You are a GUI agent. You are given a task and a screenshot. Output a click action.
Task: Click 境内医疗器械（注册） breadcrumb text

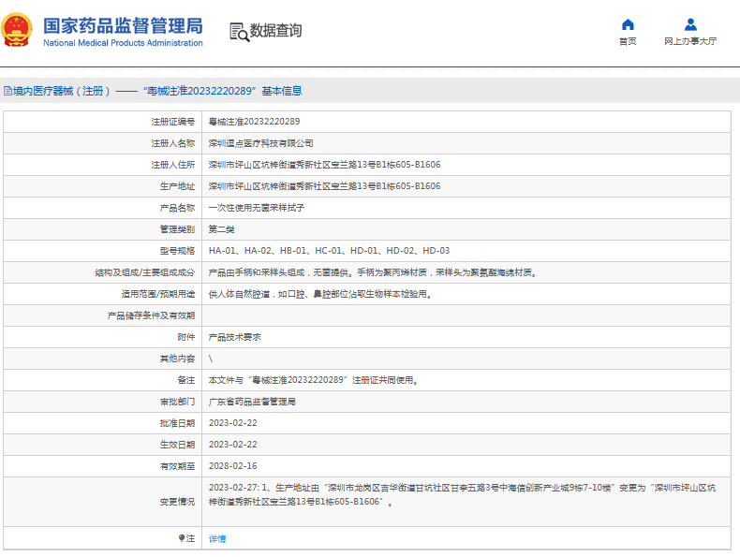coord(62,91)
